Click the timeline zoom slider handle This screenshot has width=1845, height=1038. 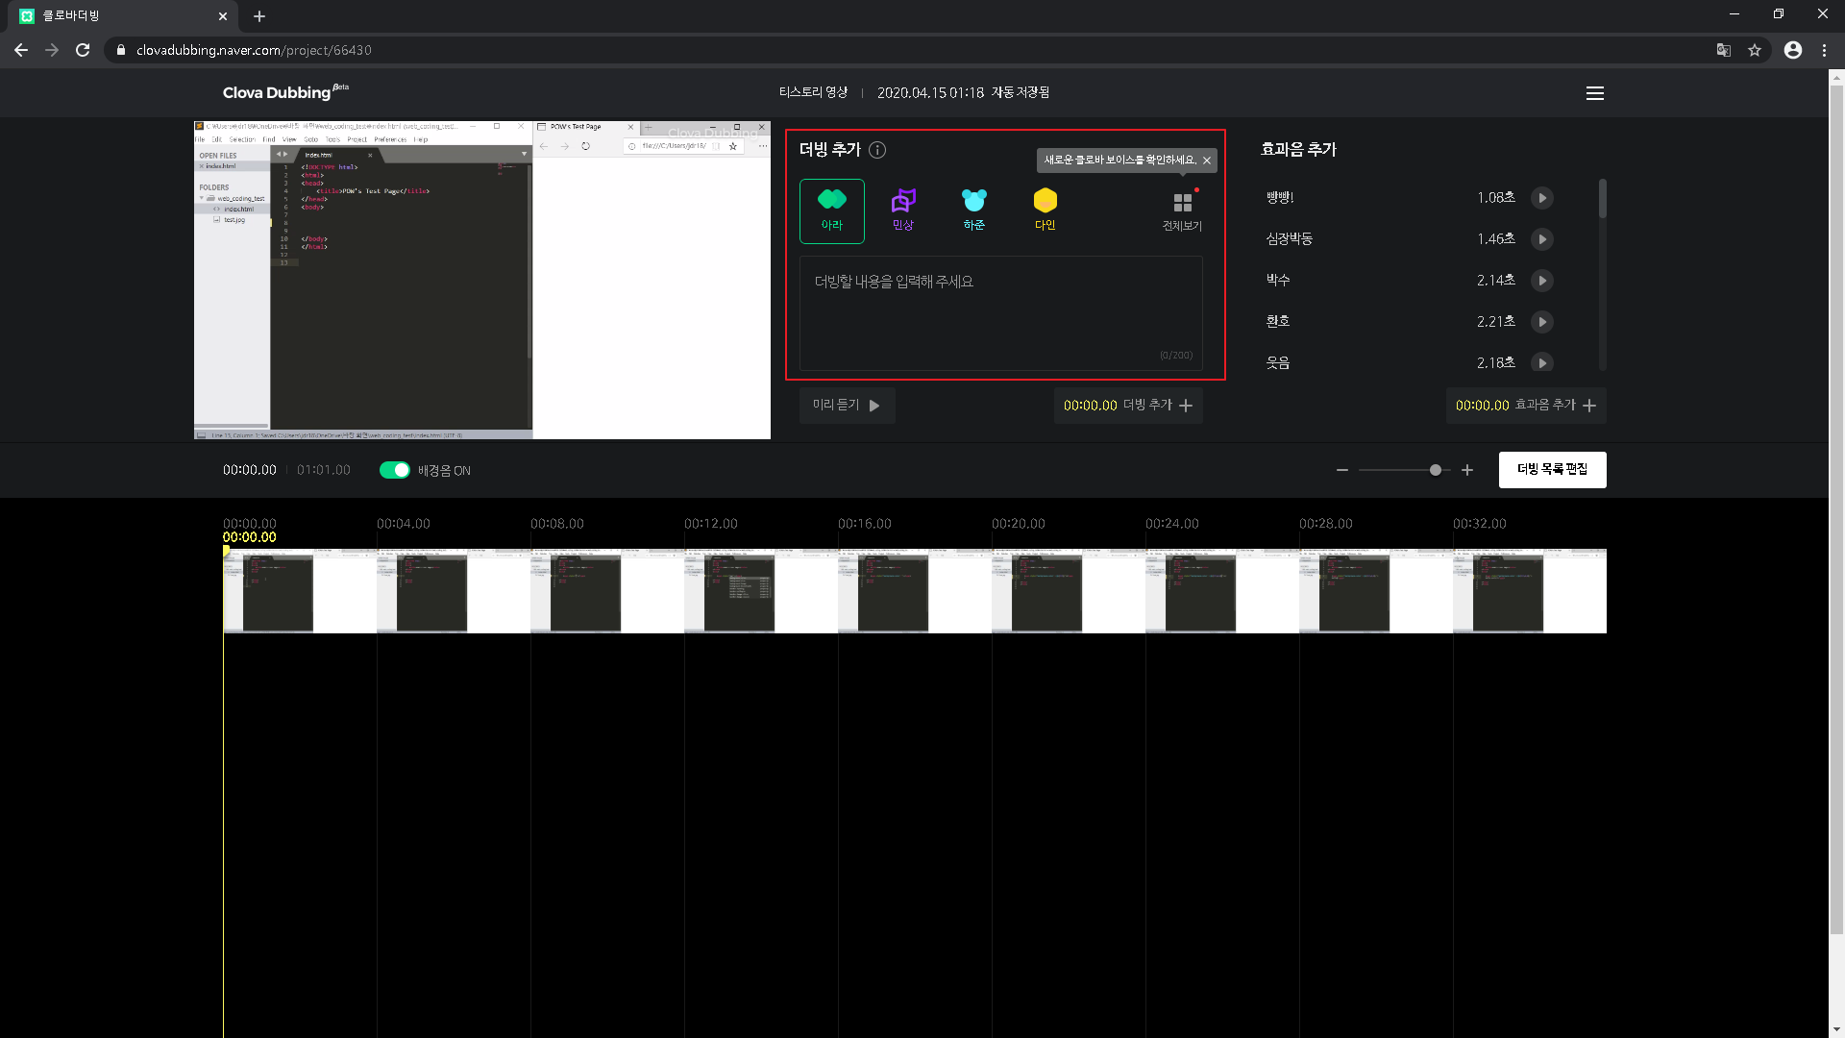click(x=1435, y=470)
